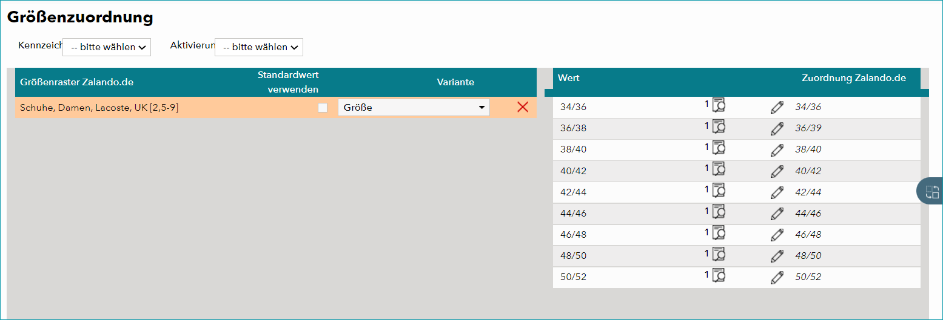Open details icon for value 38/40
The image size is (943, 320).
click(x=719, y=148)
